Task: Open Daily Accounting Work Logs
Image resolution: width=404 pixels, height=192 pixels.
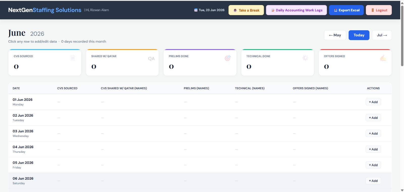Action: click(296, 10)
